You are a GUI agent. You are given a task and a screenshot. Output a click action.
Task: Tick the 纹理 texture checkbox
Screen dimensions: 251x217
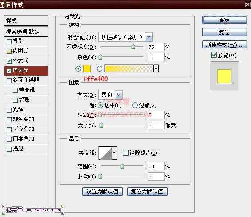15,100
